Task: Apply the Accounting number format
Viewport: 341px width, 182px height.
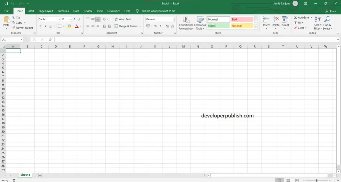Action: click(148, 26)
